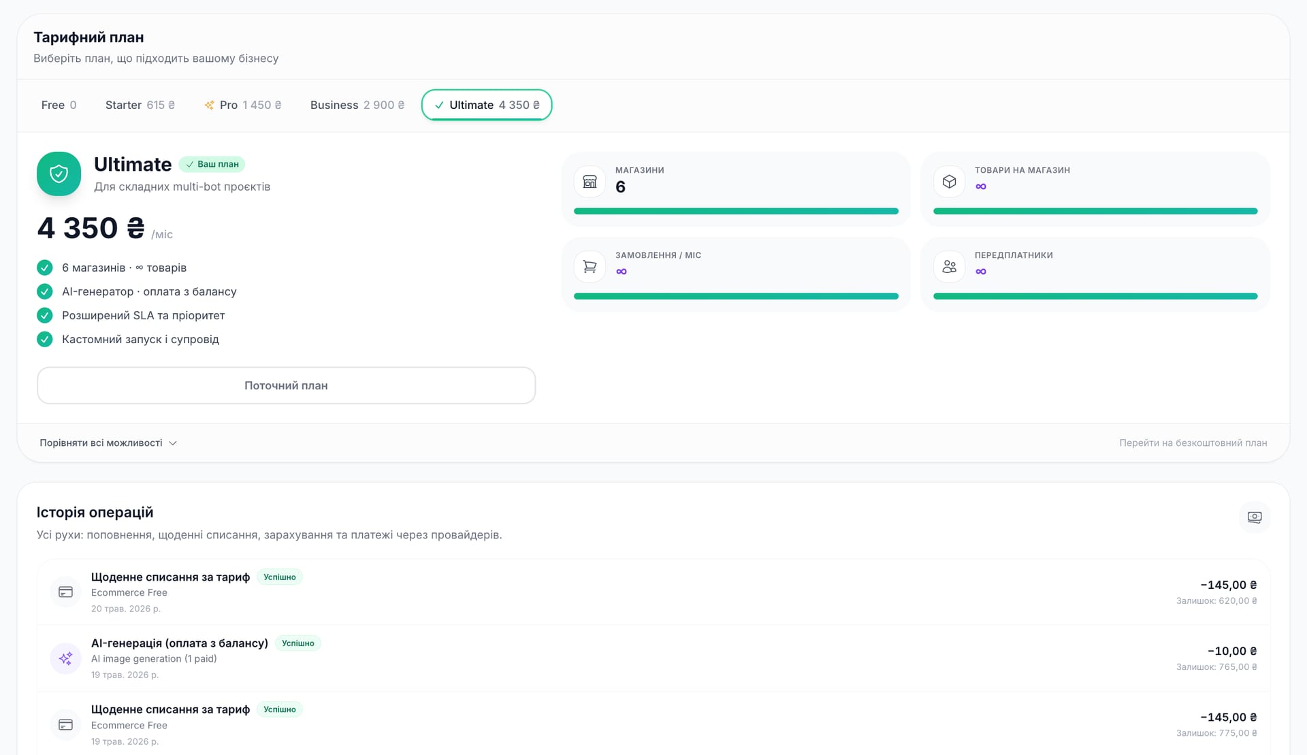Click the Замовлення / міс progress bar

pyautogui.click(x=736, y=296)
